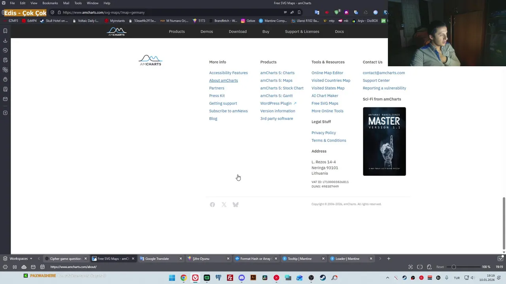Open the Myinstants bookmark in the bookmarks bar
The height and width of the screenshot is (284, 506).
[x=114, y=21]
